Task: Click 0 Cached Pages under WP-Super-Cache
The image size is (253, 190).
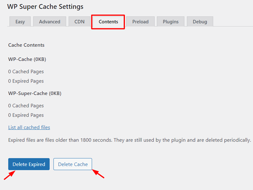Action: pyautogui.click(x=26, y=106)
